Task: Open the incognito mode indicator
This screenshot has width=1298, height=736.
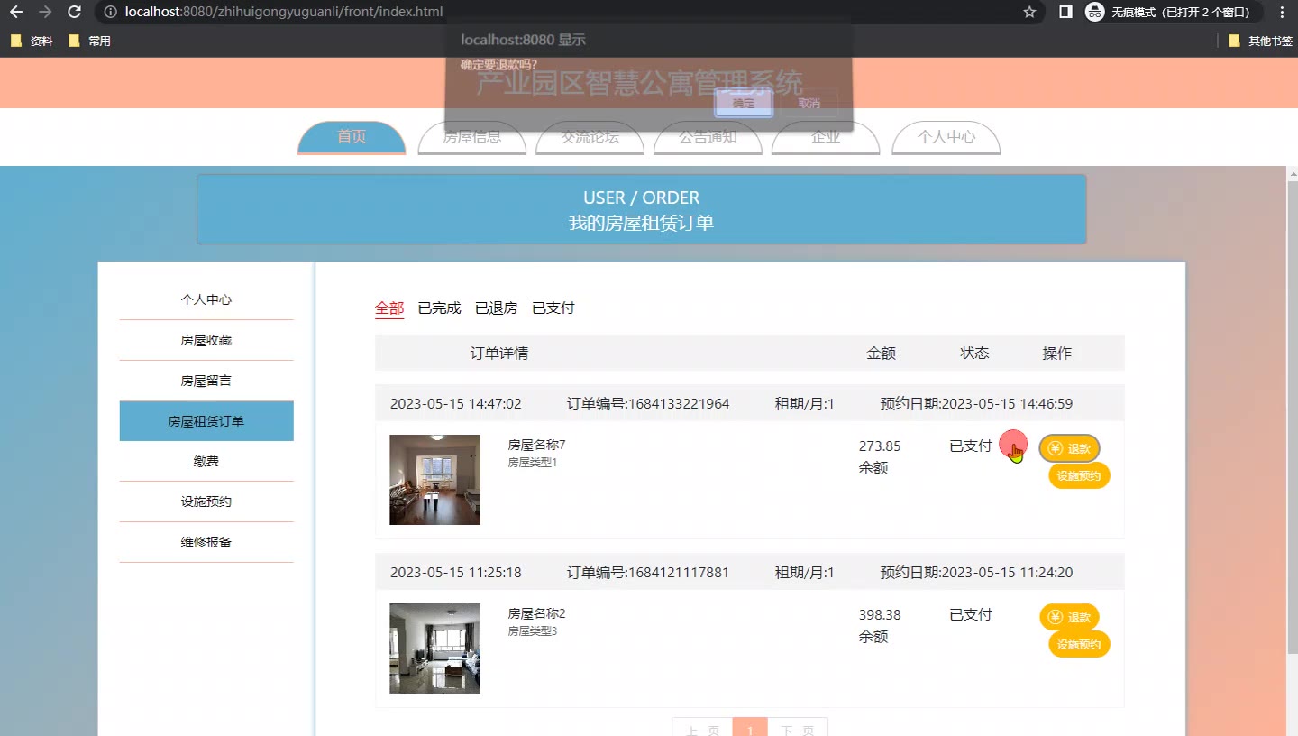Action: pyautogui.click(x=1172, y=12)
